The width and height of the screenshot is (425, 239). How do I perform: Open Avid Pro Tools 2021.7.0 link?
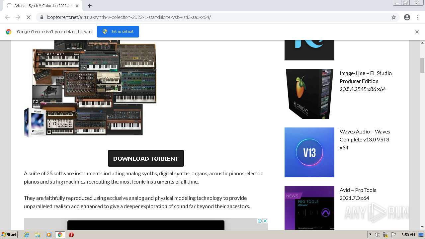(x=358, y=194)
